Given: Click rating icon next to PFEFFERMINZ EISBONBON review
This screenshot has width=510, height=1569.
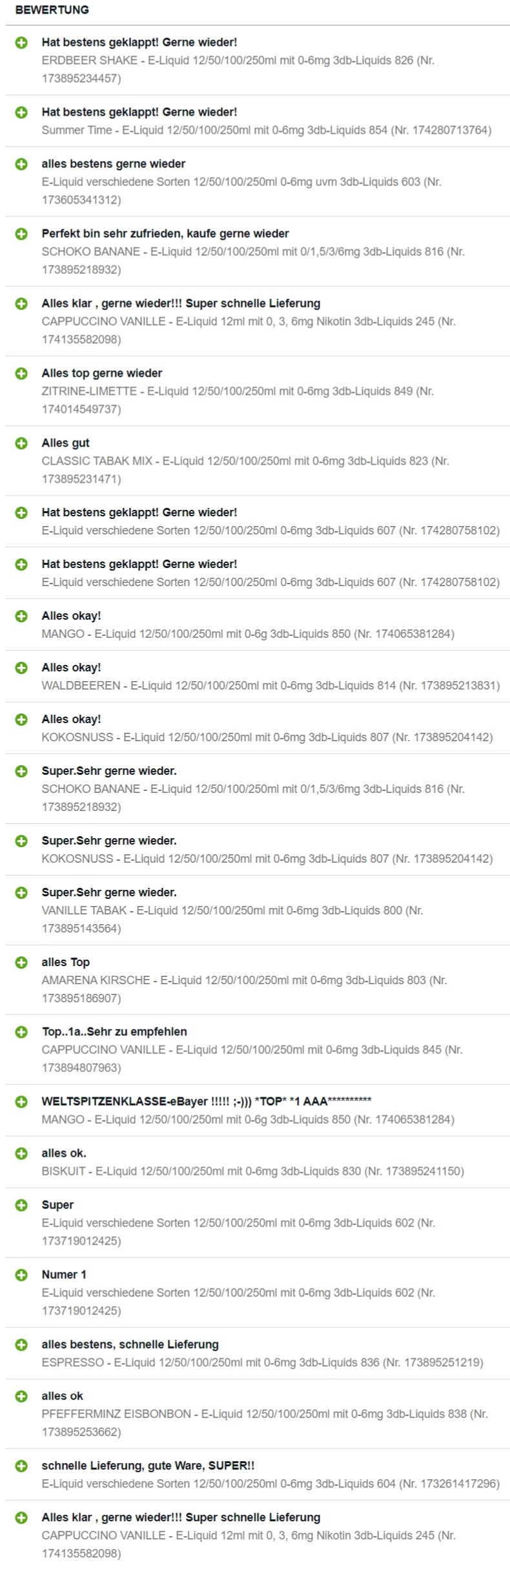Looking at the screenshot, I should (x=21, y=1396).
